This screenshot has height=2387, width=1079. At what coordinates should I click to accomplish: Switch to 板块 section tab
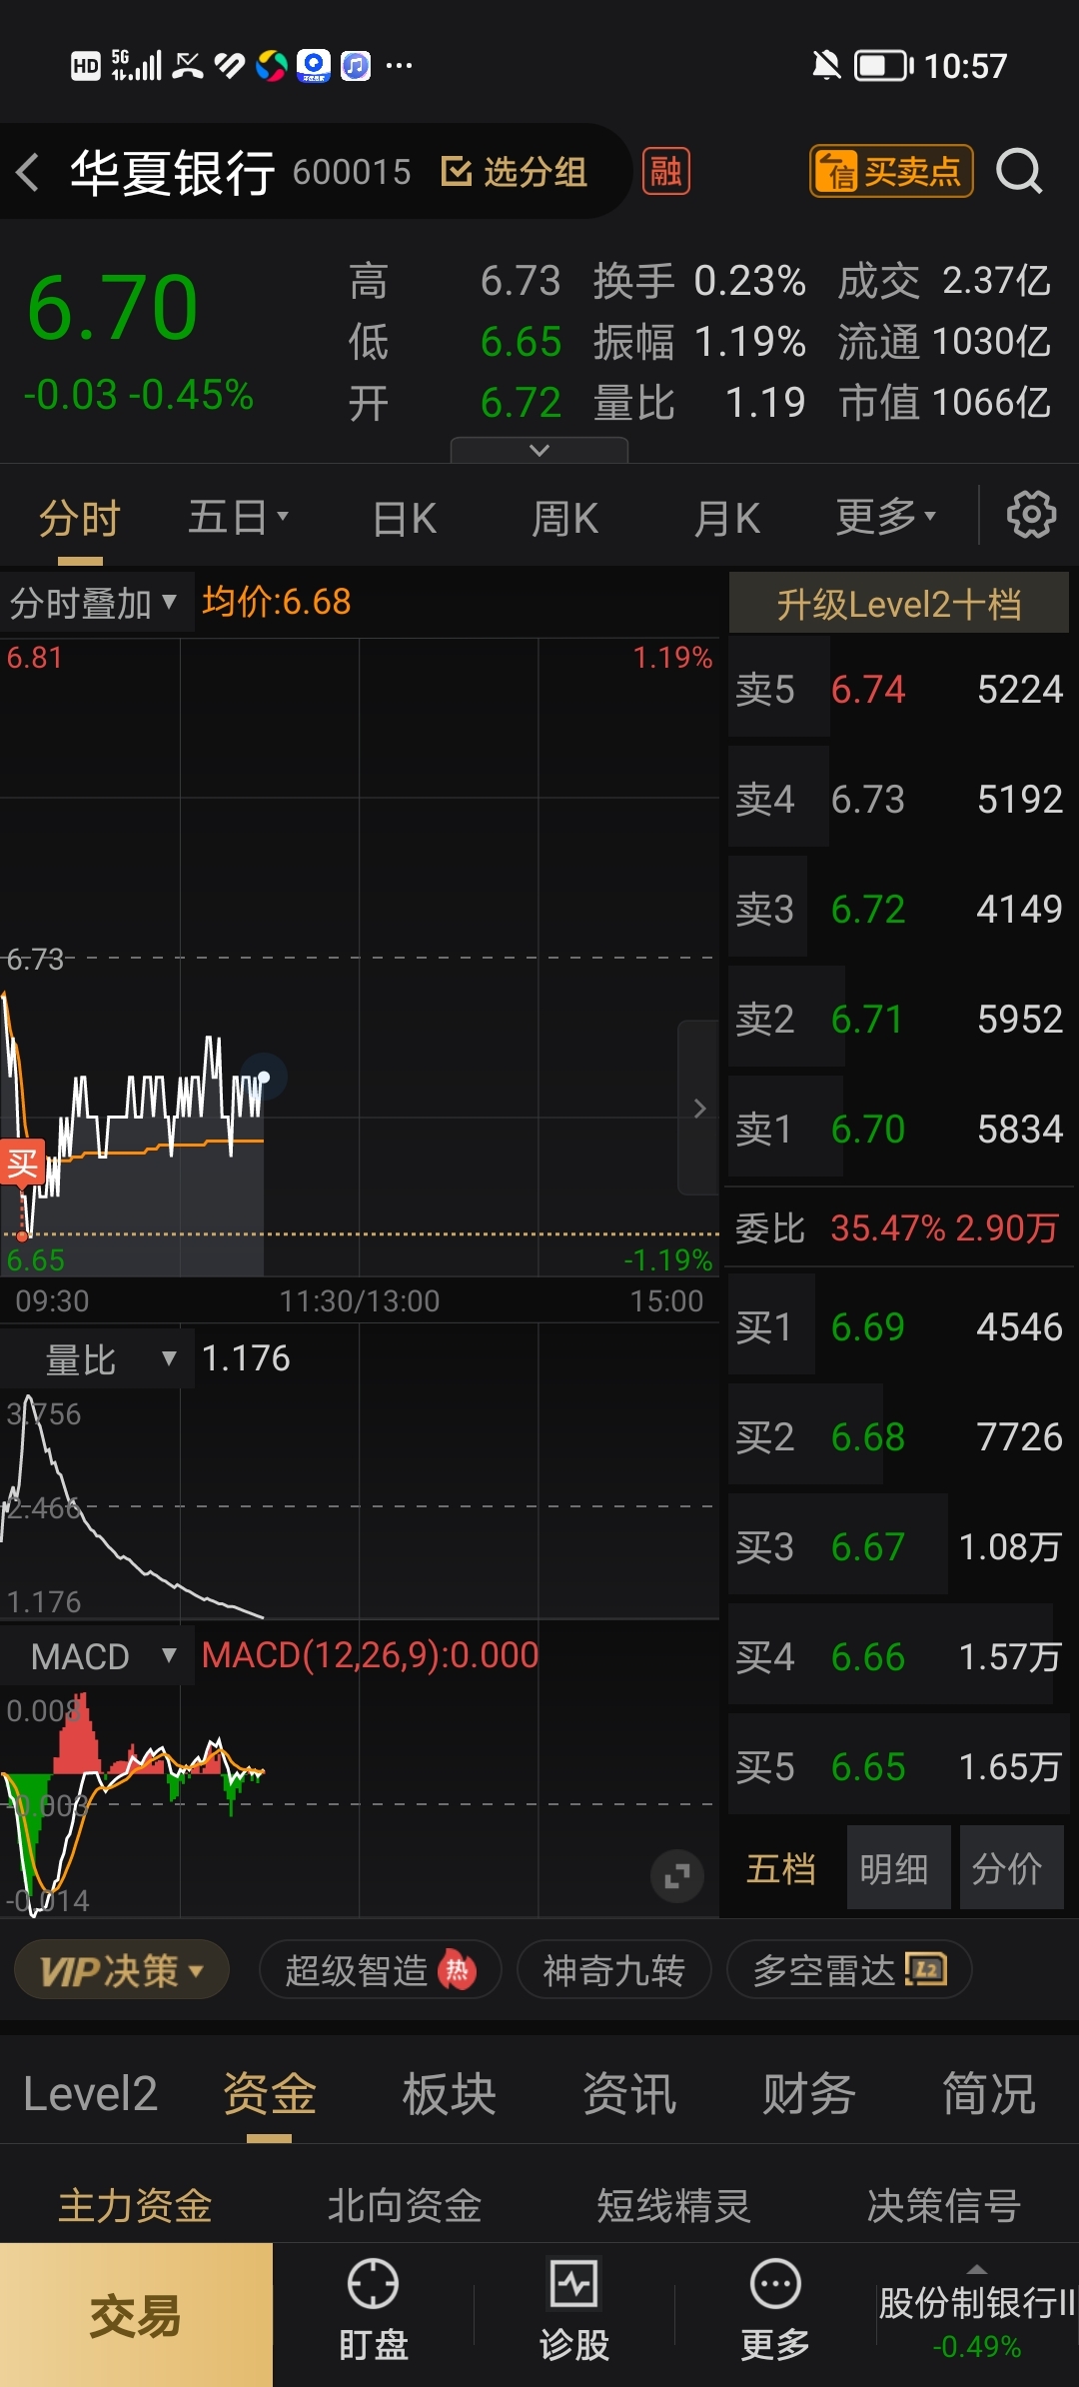450,2093
